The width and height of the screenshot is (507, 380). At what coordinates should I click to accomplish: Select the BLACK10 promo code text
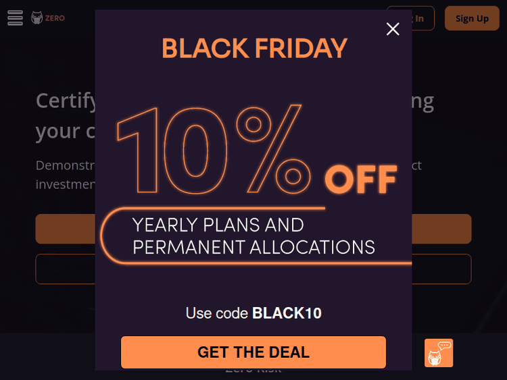(287, 313)
